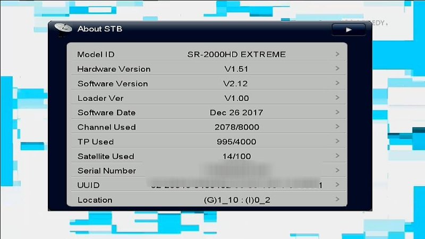Click the Location value (G)1_10 : (I)0_2
Screen dimensions: 425x239
pos(236,200)
